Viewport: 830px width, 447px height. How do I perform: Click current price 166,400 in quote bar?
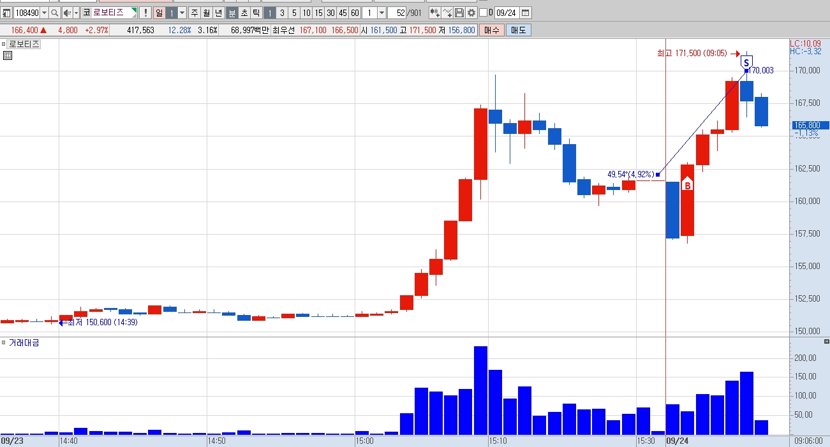(25, 30)
